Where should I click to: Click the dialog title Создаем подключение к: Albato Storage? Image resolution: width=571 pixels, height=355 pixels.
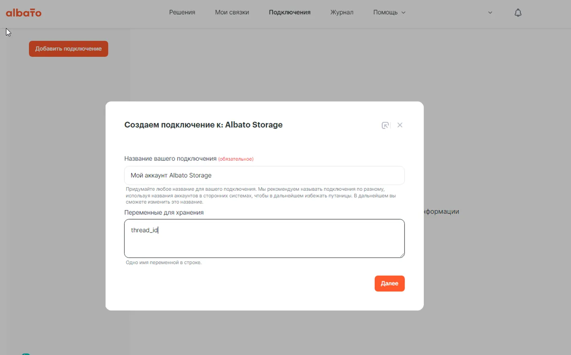tap(203, 125)
